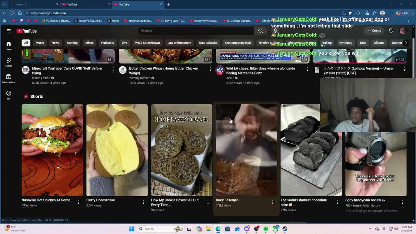Screen dimensions: 416x234
Task: Open File Explorer from the taskbar
Action: click(209, 229)
